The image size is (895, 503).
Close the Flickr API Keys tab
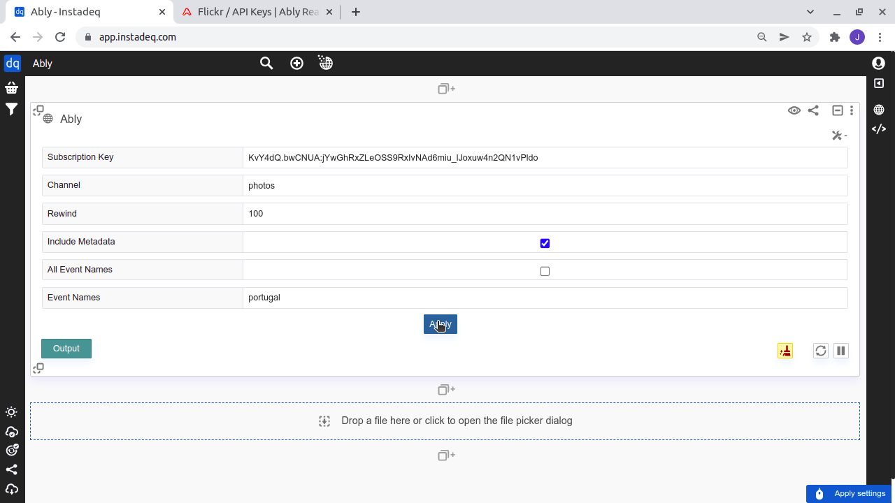[x=329, y=12]
